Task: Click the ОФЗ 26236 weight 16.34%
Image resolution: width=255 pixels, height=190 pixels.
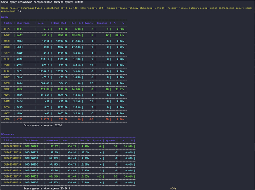Action: tap(85, 183)
